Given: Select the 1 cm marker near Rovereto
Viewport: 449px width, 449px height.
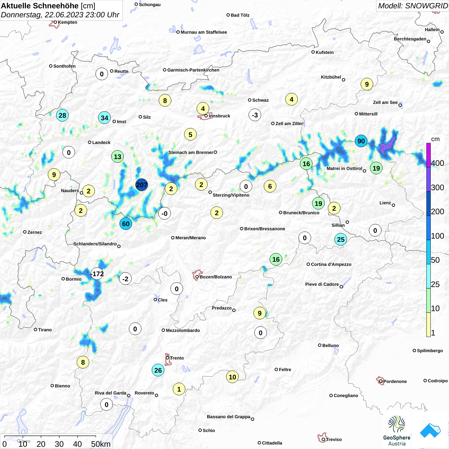Looking at the screenshot, I should tap(179, 389).
